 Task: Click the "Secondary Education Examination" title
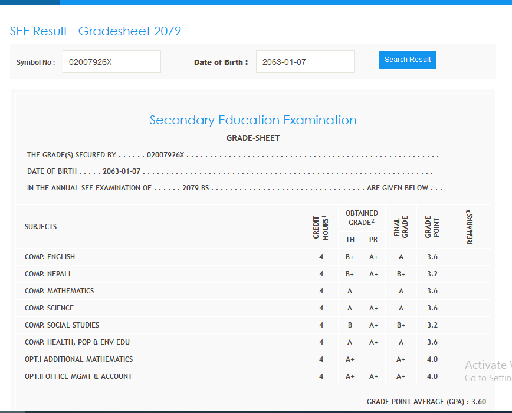[x=253, y=120]
